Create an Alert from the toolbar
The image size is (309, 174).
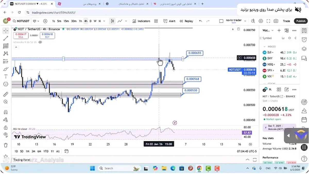[x=170, y=21]
